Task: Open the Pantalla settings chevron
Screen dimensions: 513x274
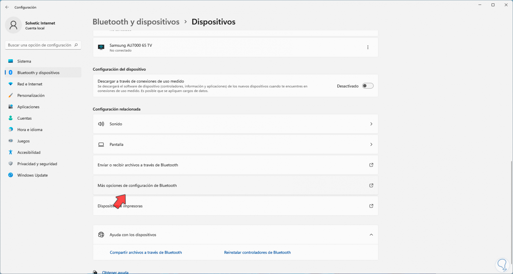Action: point(371,145)
